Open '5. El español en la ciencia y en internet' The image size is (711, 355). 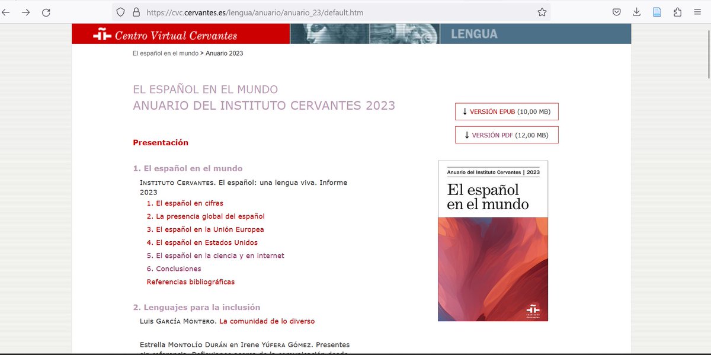coord(216,255)
